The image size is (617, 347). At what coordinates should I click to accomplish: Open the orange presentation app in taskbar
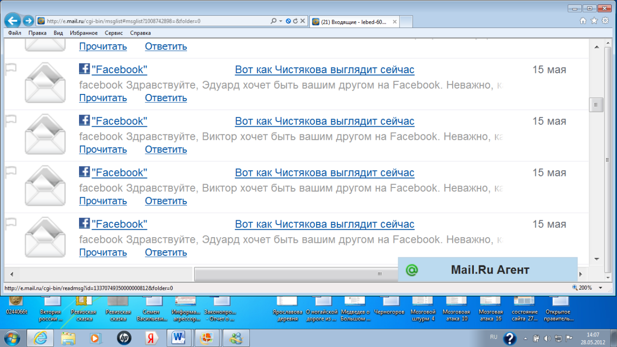pos(208,338)
